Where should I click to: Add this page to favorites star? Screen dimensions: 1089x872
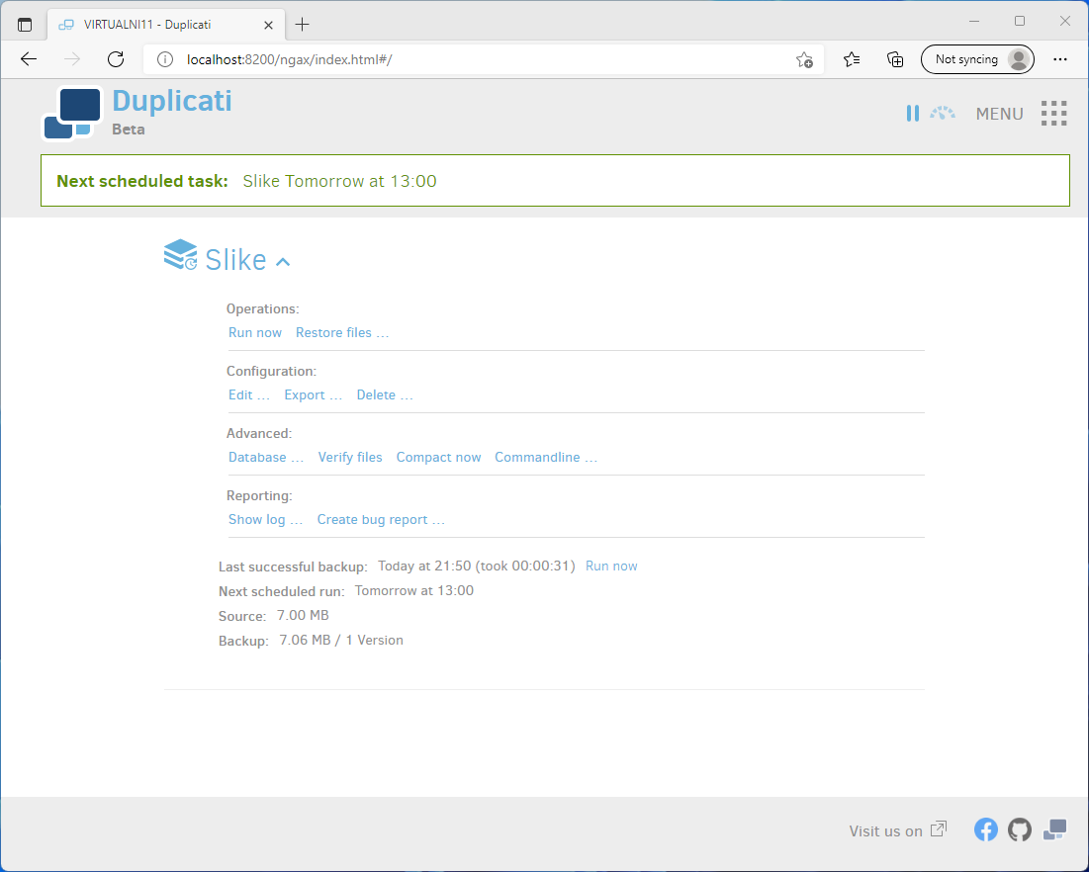(804, 59)
